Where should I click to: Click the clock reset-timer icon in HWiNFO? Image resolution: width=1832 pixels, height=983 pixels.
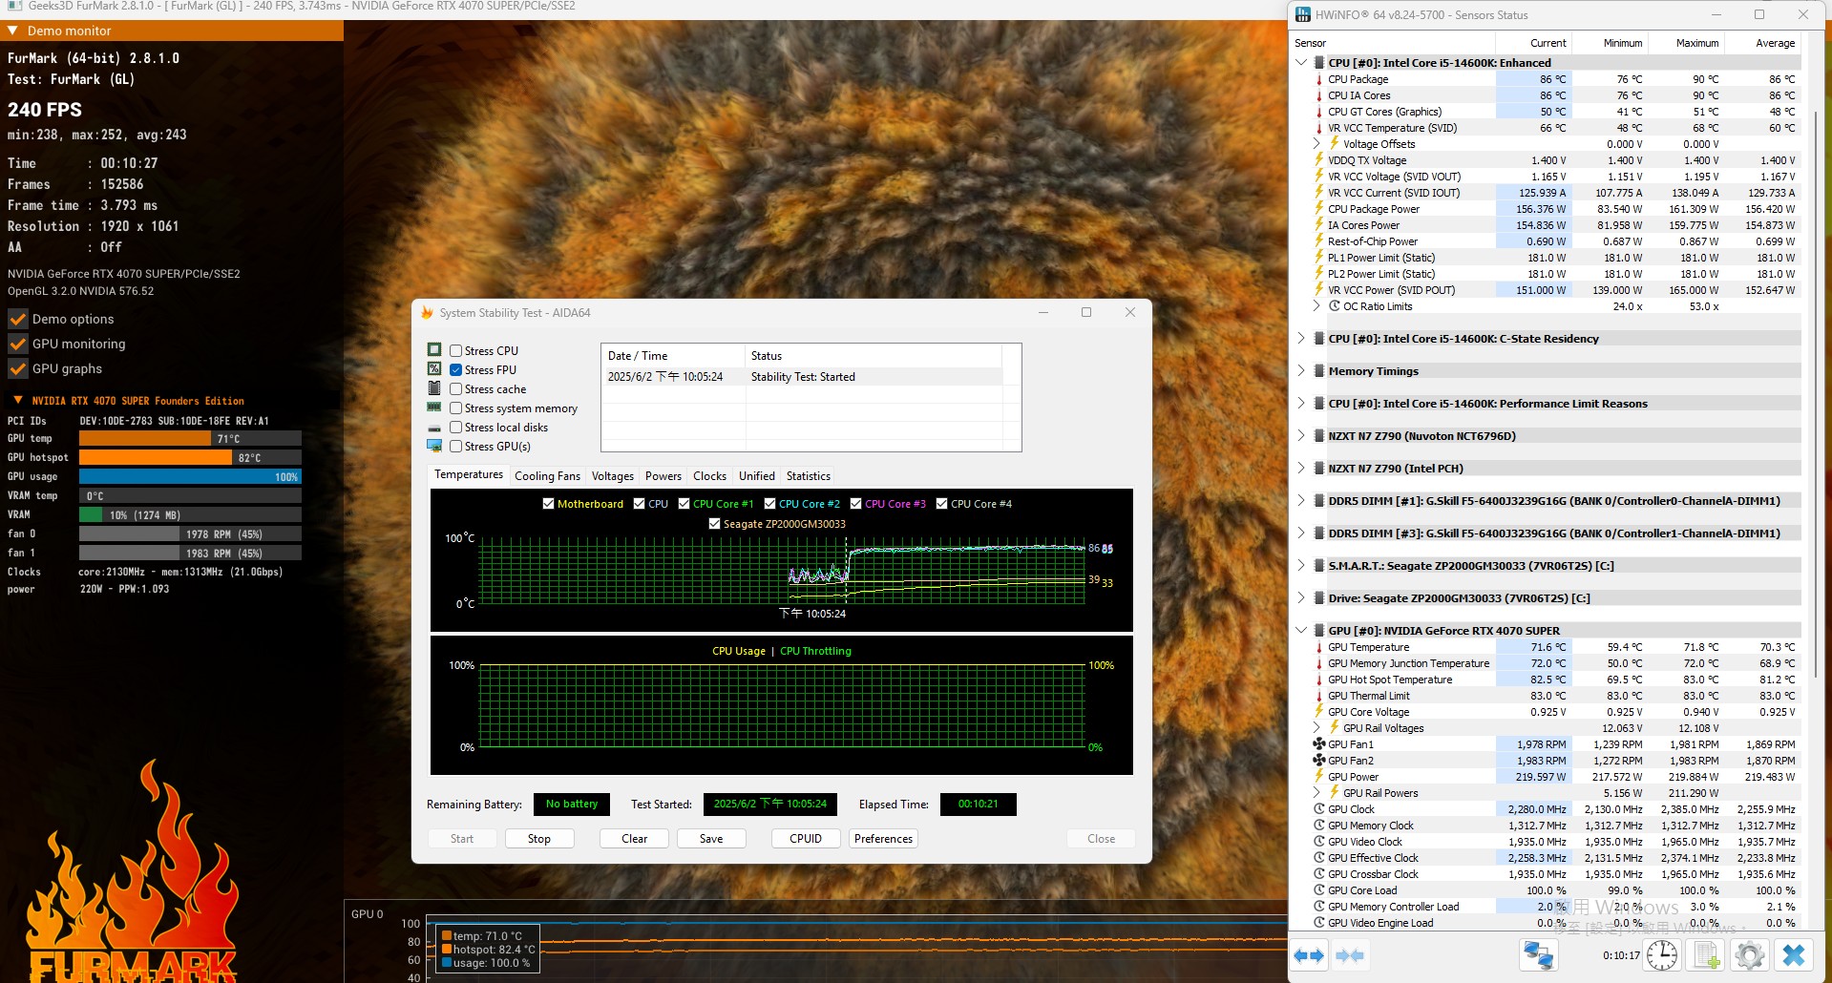(1661, 955)
